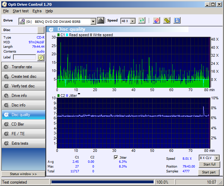Viewport: 224px width, 186px height.
Task: Click the gray button beside the Disc heading
Action: coord(41,30)
